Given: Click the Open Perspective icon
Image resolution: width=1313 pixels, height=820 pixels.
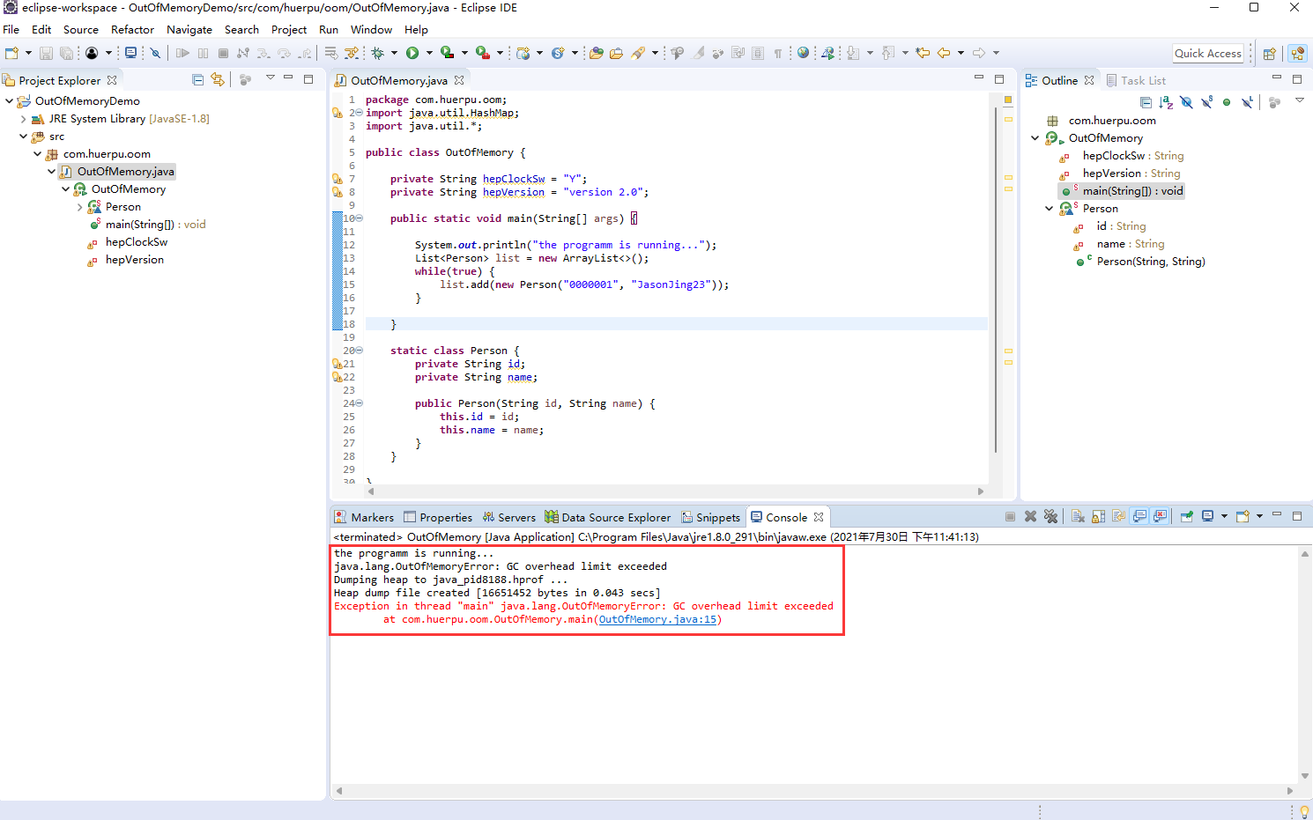Looking at the screenshot, I should point(1269,53).
